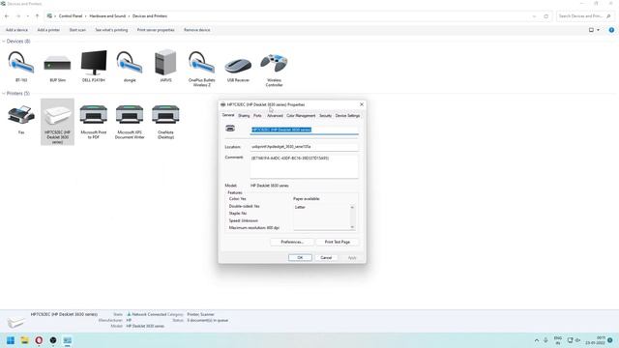Click the Comment text area
The width and height of the screenshot is (619, 348).
tap(304, 166)
